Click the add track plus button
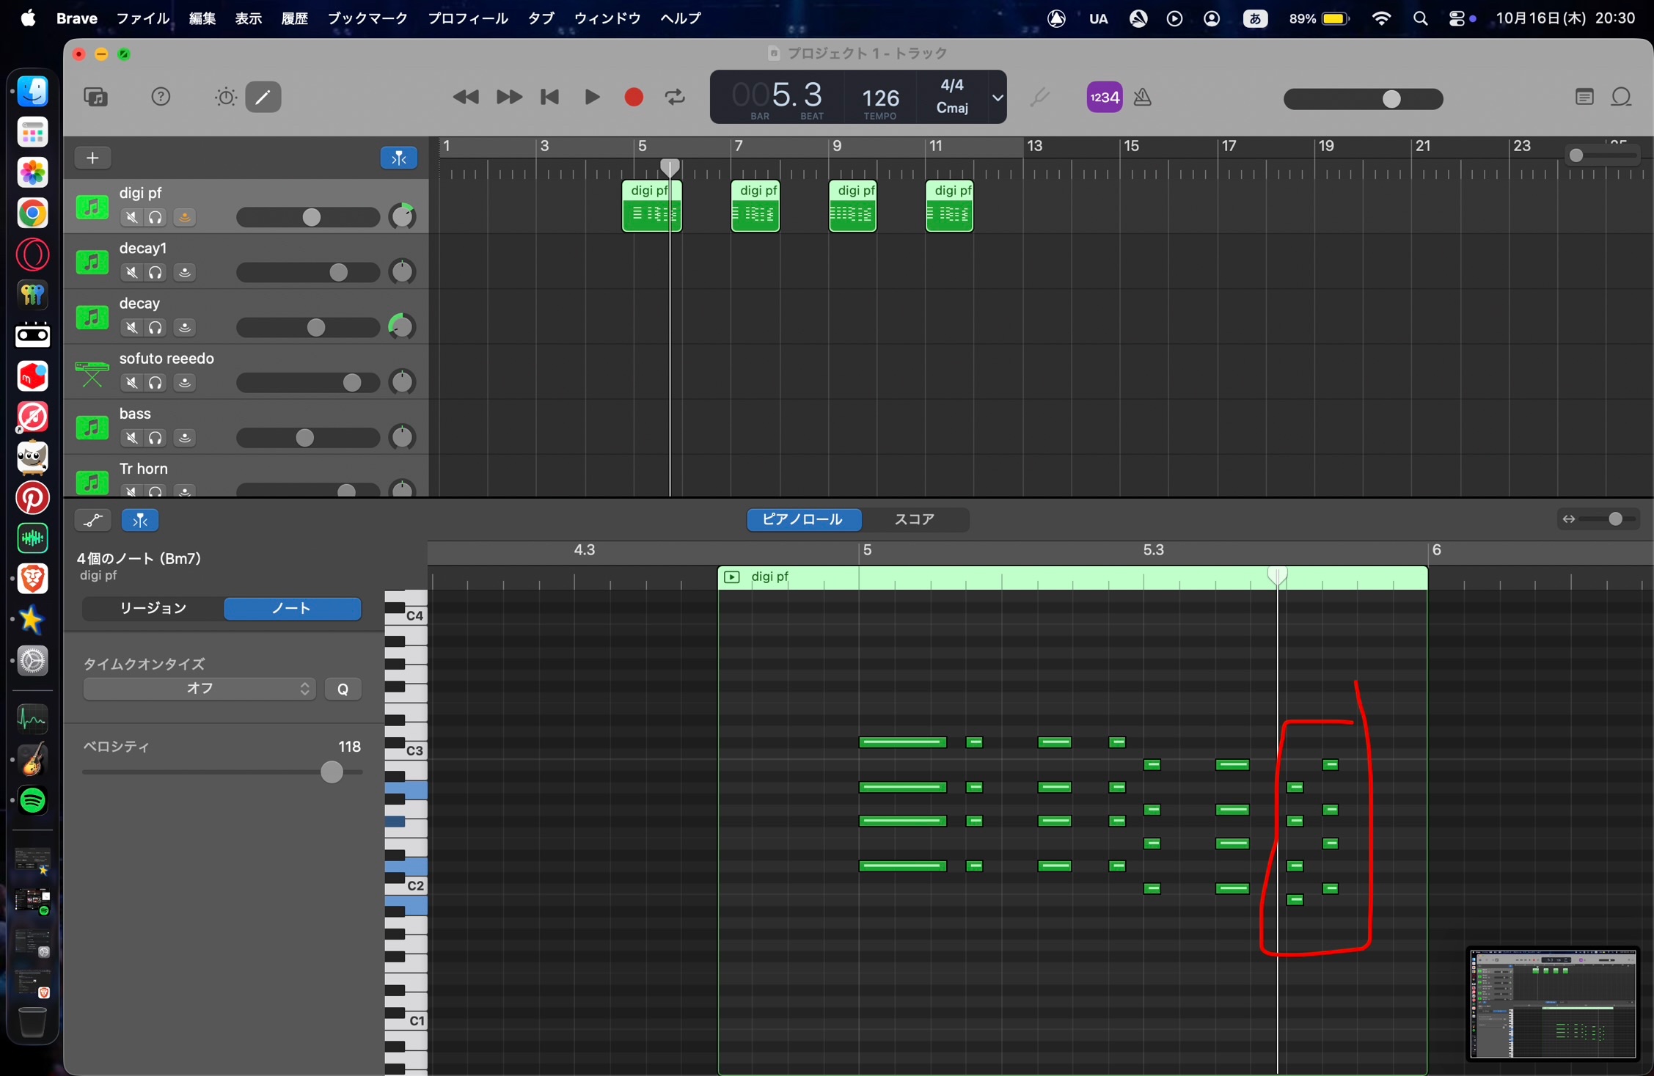The width and height of the screenshot is (1654, 1076). 92,158
